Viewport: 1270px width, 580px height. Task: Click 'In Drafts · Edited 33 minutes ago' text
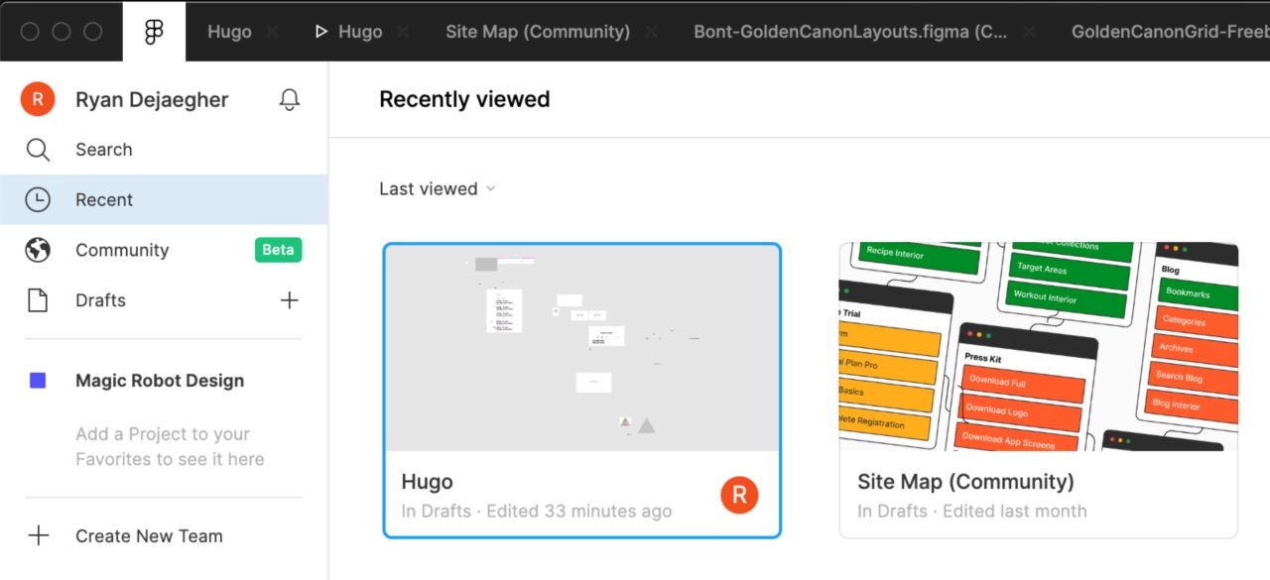536,512
